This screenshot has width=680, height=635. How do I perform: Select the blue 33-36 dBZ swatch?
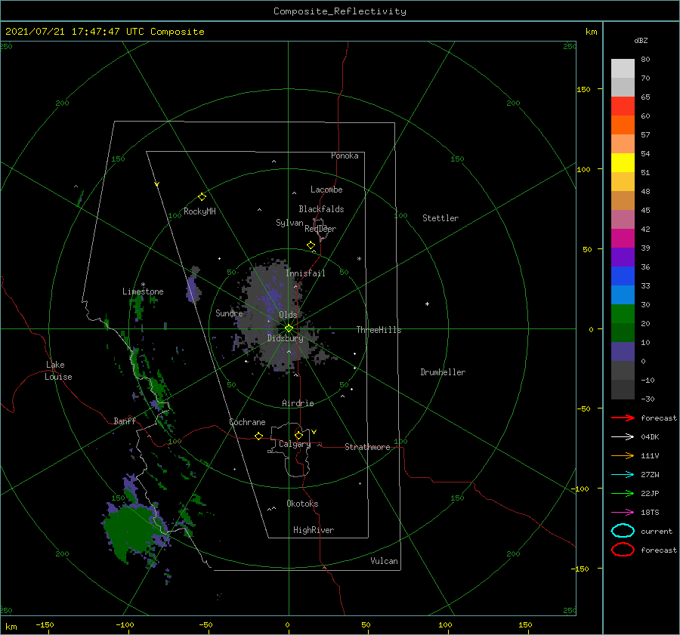623,276
